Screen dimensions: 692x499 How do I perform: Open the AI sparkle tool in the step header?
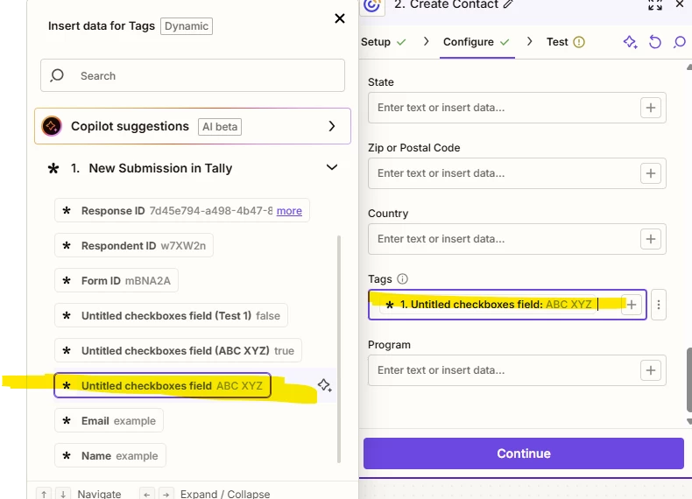coord(630,42)
